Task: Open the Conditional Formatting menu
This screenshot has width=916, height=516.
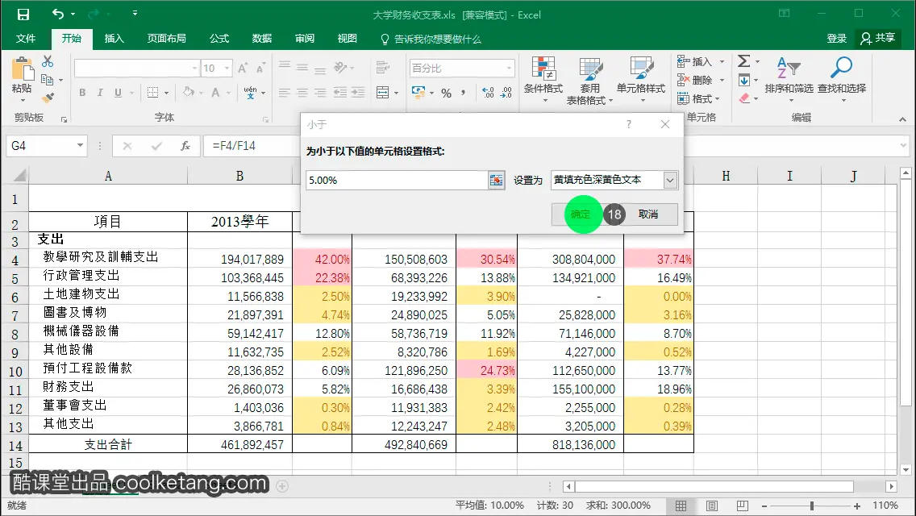Action: [543, 80]
